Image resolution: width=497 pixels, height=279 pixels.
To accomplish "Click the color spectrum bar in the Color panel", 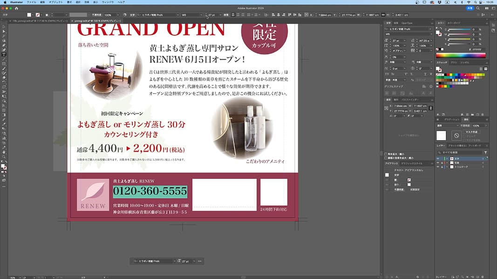I will point(460,55).
